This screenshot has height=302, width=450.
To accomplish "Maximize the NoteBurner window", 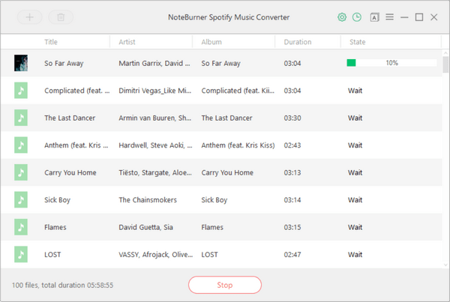I will pos(419,17).
